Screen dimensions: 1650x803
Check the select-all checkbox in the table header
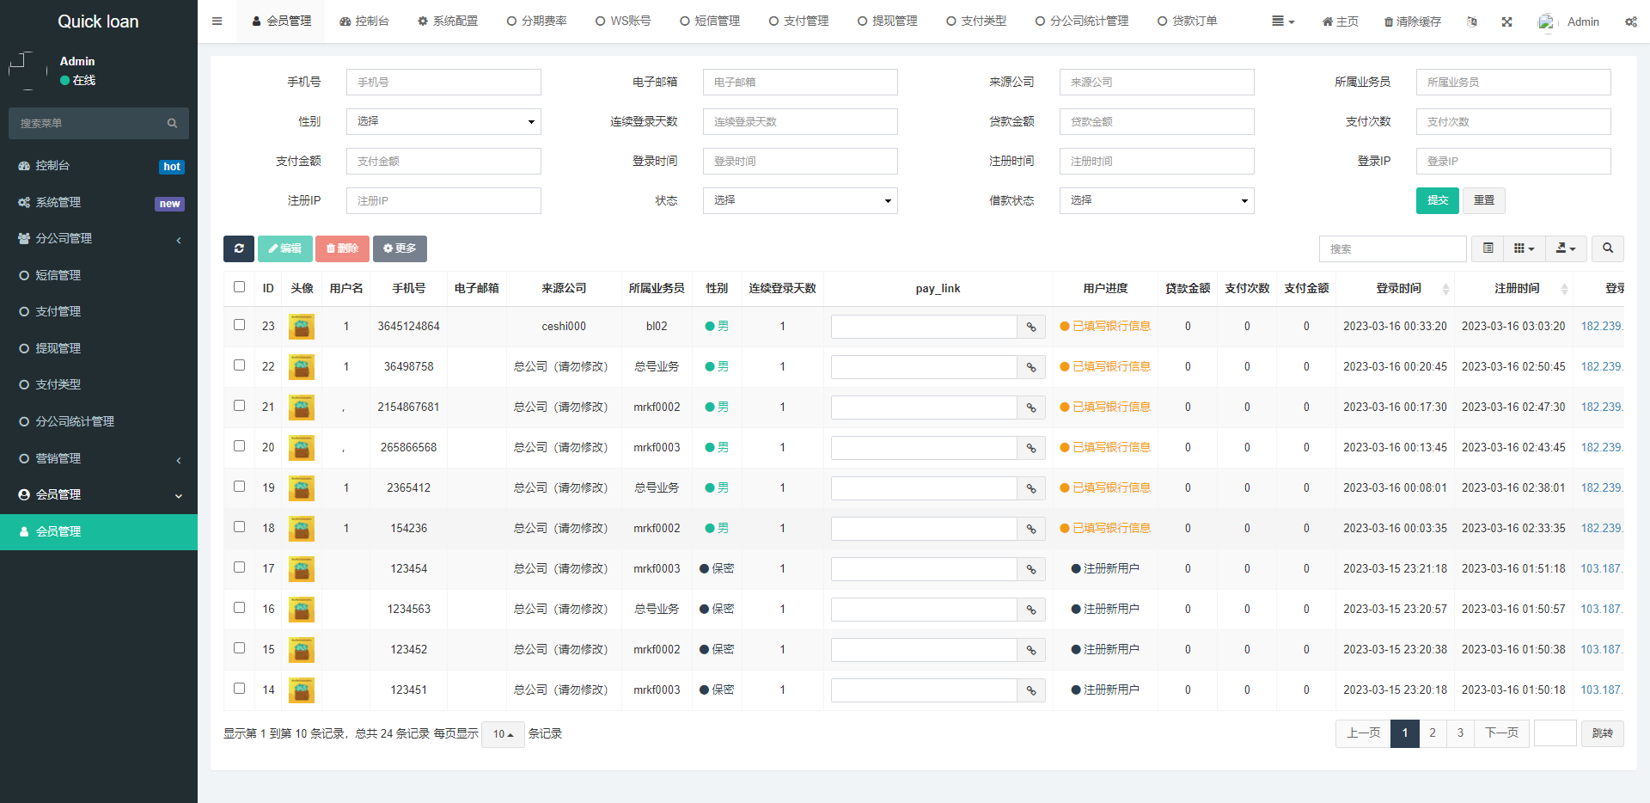click(239, 287)
